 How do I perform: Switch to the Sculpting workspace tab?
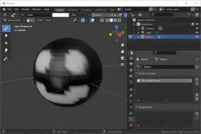tap(86, 10)
